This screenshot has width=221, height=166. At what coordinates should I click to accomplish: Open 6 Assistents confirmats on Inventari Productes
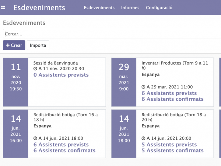[172, 99]
